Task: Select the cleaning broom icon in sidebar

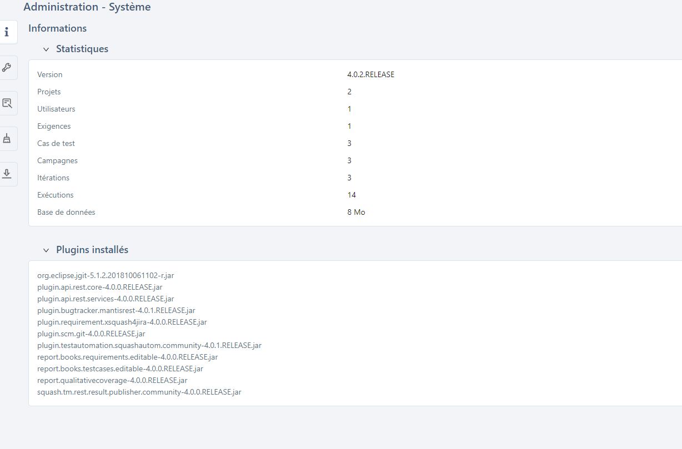Action: pos(7,139)
